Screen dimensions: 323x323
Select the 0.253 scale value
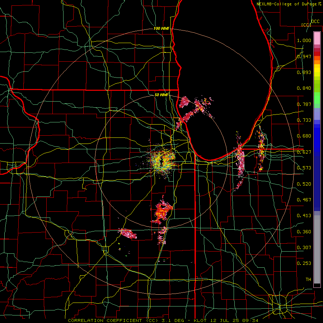tap(304, 263)
